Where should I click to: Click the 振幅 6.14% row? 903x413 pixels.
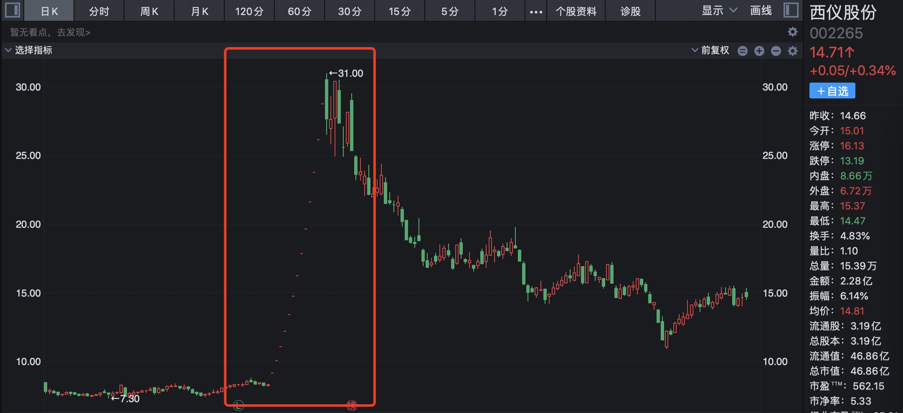click(x=839, y=296)
